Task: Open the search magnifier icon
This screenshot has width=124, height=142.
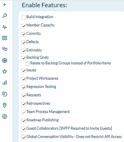Action: [x=4, y=16]
